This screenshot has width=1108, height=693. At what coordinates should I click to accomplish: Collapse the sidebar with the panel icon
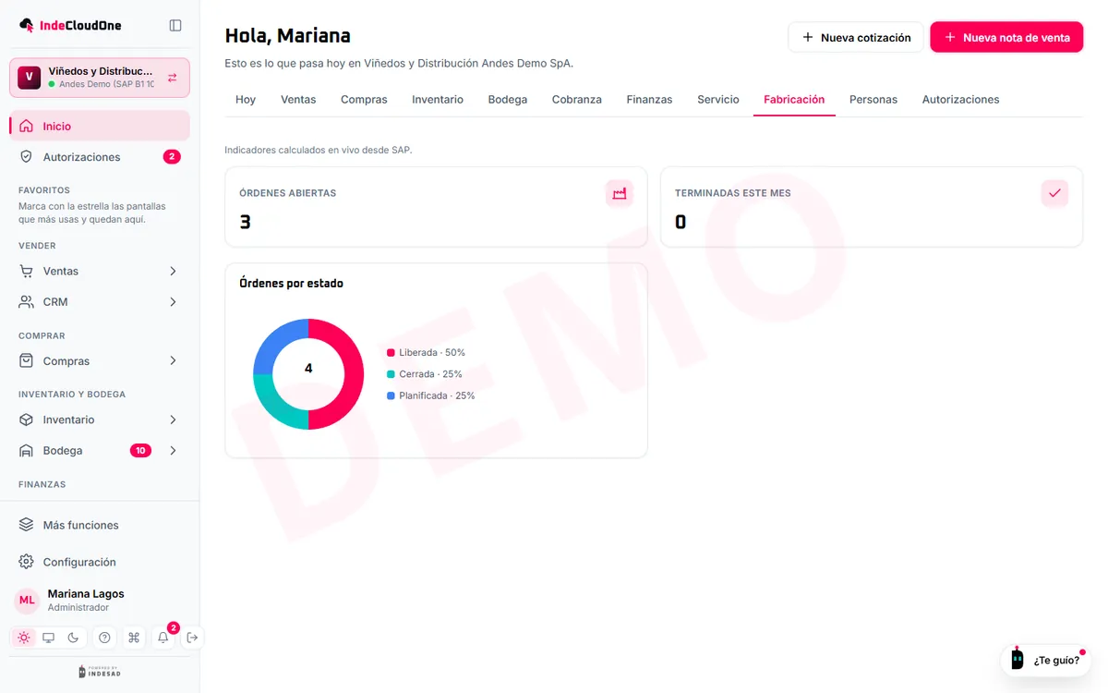click(175, 26)
